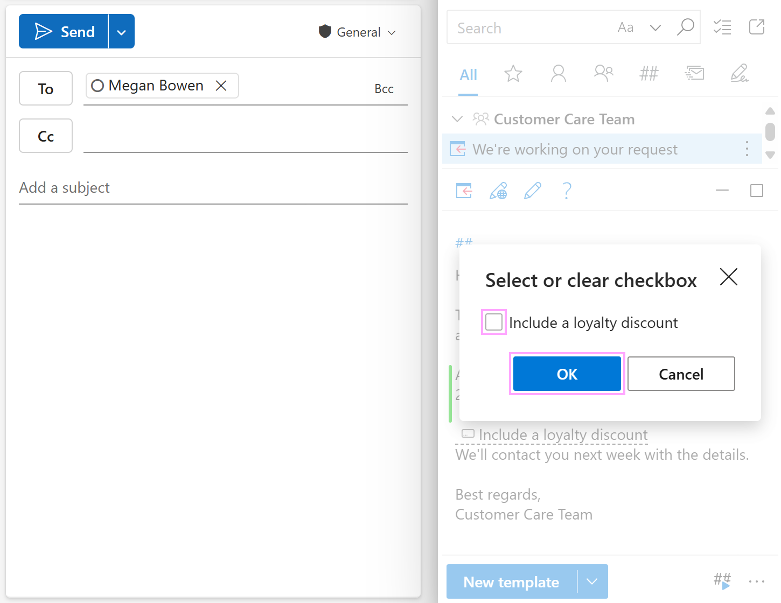Tick the Include a loyalty discount checkbox
The width and height of the screenshot is (781, 603).
pos(493,321)
